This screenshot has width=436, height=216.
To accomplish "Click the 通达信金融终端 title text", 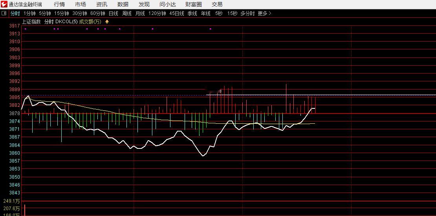I will pos(25,4).
